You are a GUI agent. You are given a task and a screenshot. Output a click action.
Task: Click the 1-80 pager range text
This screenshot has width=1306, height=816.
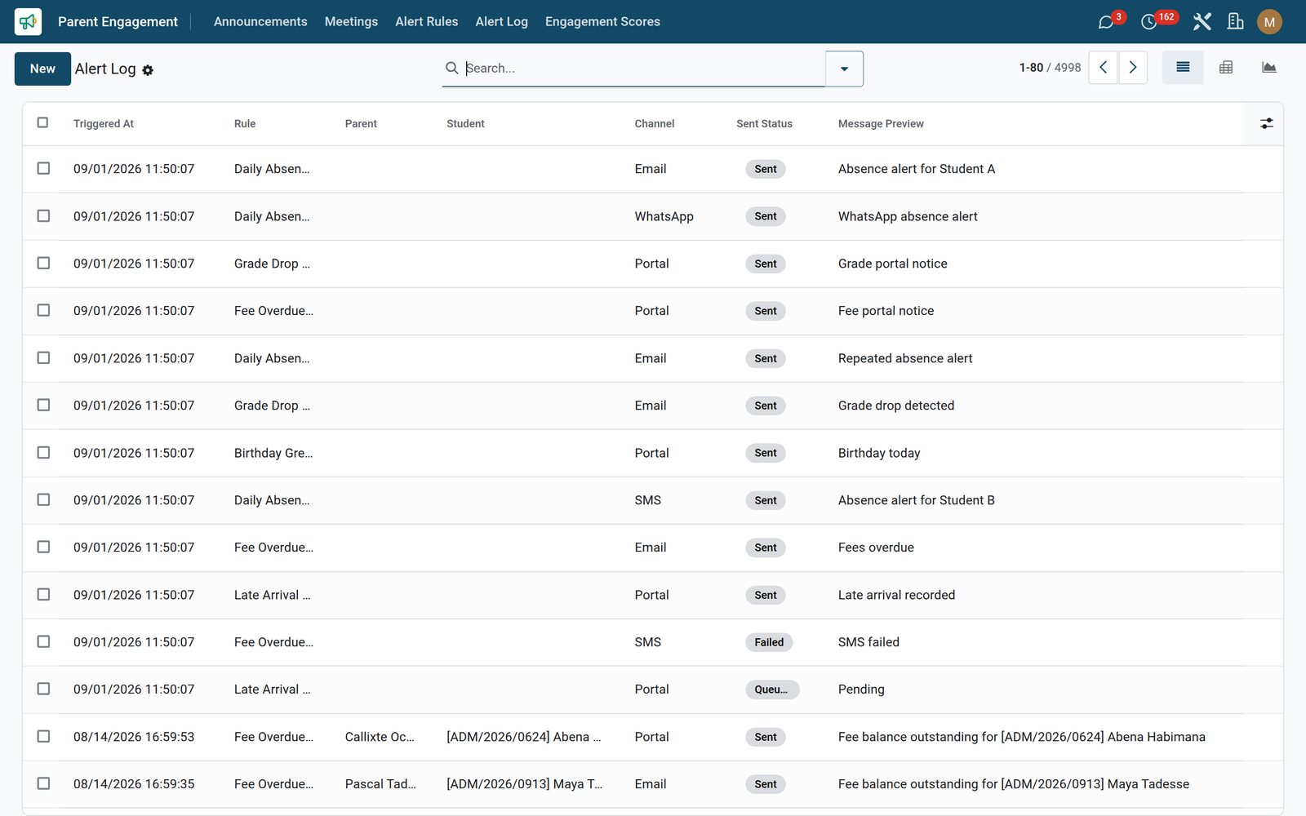click(1031, 68)
